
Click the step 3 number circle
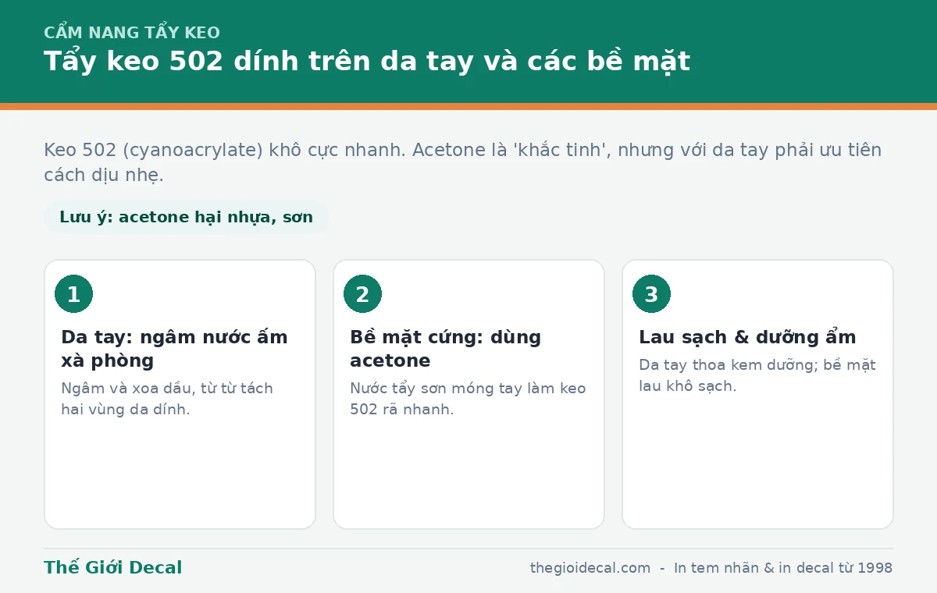[651, 294]
